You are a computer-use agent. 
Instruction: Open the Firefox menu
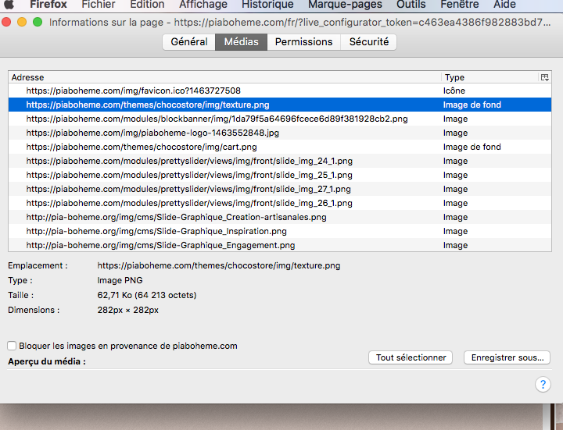coord(48,5)
